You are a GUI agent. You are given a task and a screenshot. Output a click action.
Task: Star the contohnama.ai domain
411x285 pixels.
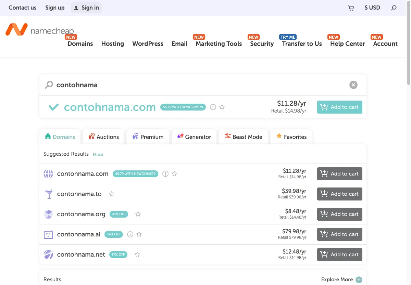pos(139,234)
